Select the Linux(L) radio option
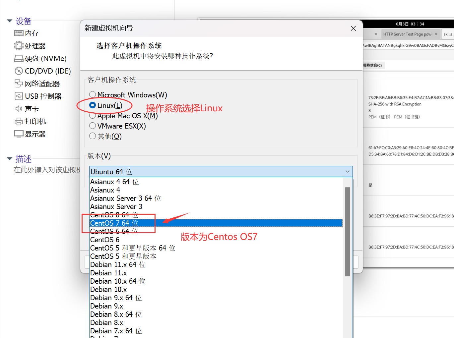 pyautogui.click(x=93, y=105)
